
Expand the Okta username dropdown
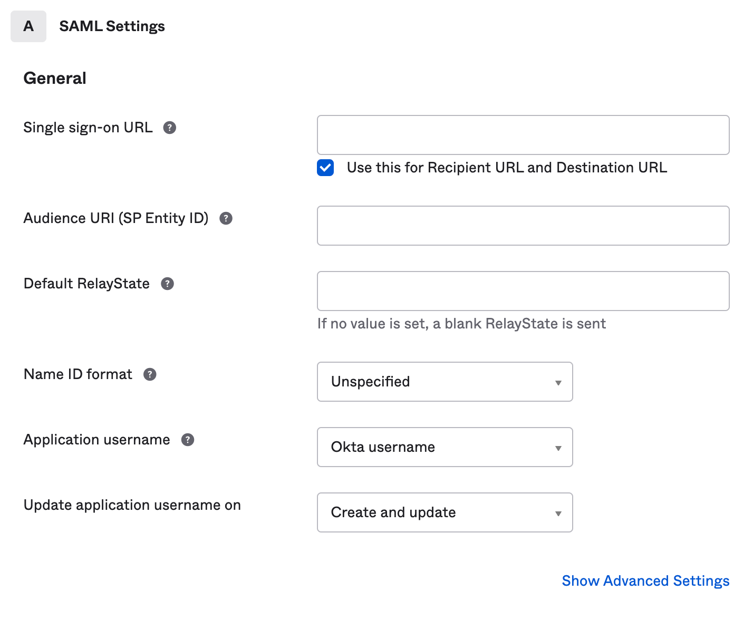point(445,447)
